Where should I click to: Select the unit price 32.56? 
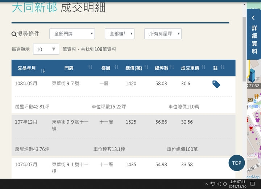(187, 122)
